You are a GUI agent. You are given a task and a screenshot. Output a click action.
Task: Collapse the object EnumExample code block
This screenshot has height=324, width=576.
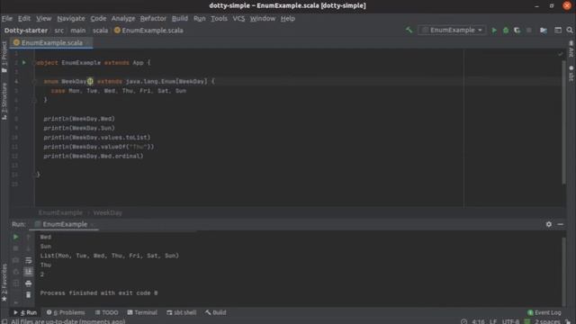(34, 63)
